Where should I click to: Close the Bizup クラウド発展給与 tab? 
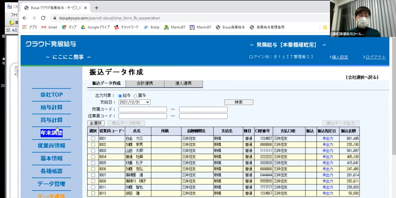point(85,8)
